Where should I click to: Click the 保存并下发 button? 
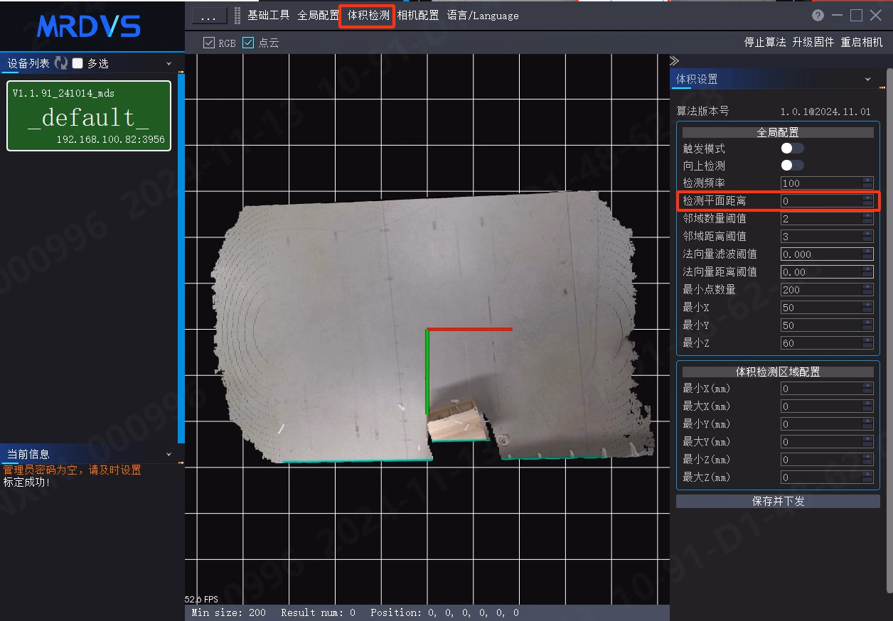pyautogui.click(x=779, y=501)
